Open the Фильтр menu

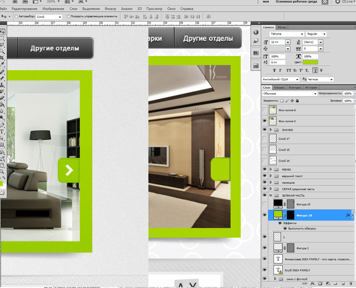click(111, 9)
